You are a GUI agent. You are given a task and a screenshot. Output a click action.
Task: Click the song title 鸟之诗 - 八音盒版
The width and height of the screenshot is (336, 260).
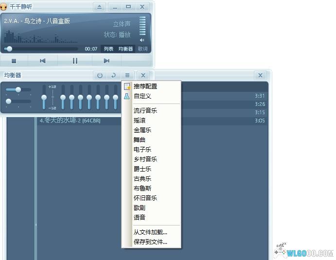(x=47, y=21)
